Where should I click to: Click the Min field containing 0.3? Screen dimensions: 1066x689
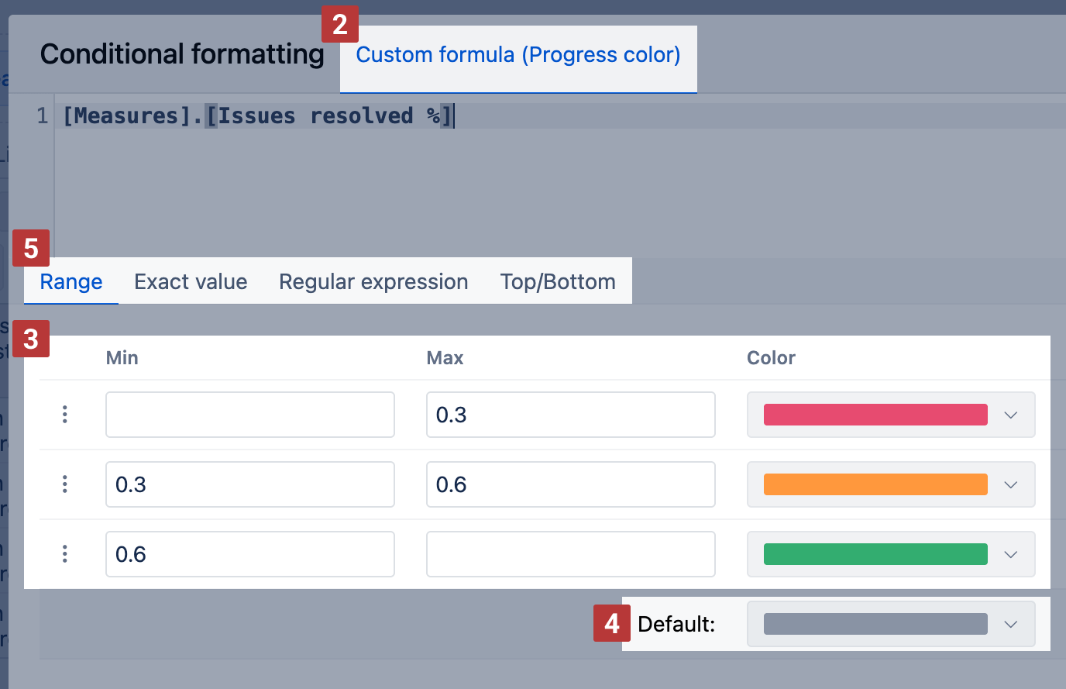(x=249, y=484)
